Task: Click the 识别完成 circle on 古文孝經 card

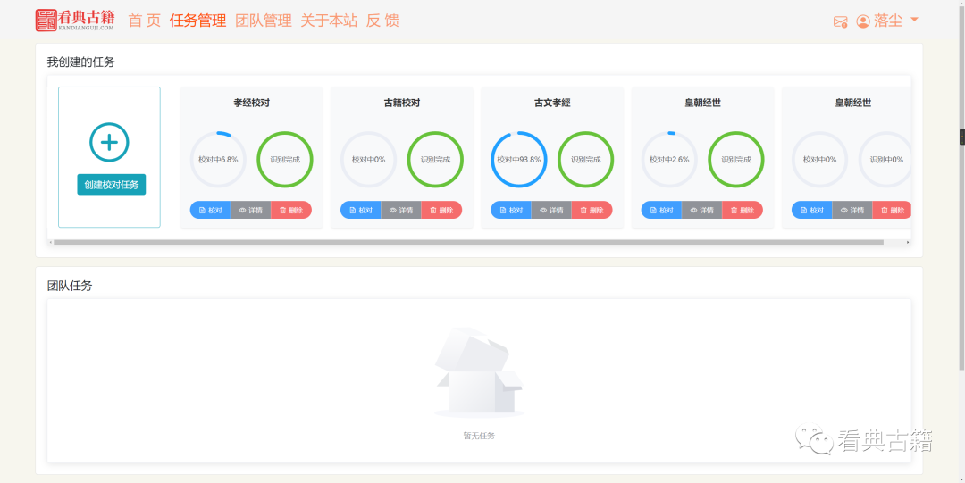Action: click(x=586, y=159)
